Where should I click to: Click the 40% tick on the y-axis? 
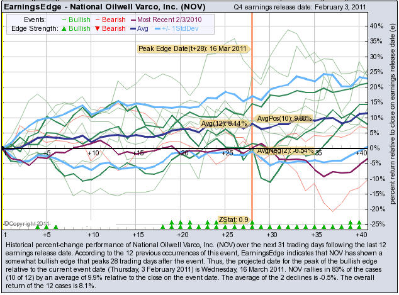pyautogui.click(x=376, y=26)
